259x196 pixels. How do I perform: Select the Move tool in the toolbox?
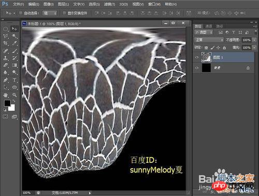tap(15, 29)
